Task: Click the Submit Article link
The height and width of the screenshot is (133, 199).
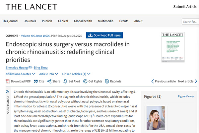Action: tap(185, 7)
